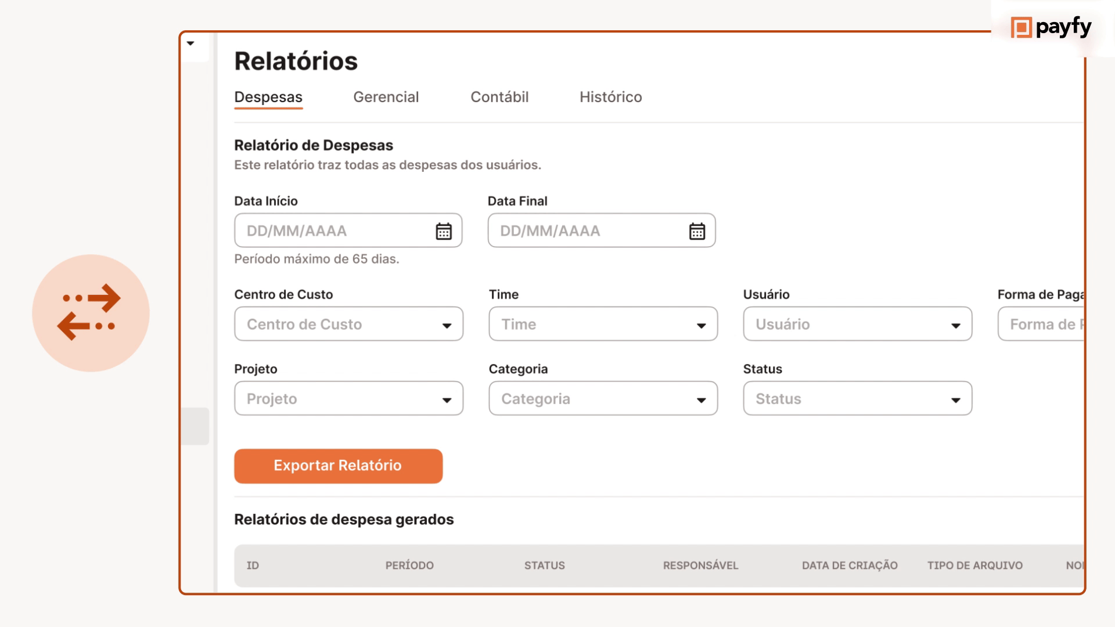The width and height of the screenshot is (1115, 627).
Task: Expand the Centro de Custo dropdown
Action: coord(348,324)
